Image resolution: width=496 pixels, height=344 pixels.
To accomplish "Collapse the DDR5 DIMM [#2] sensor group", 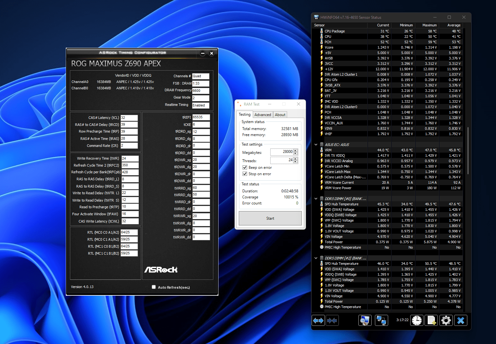I will click(x=316, y=258).
